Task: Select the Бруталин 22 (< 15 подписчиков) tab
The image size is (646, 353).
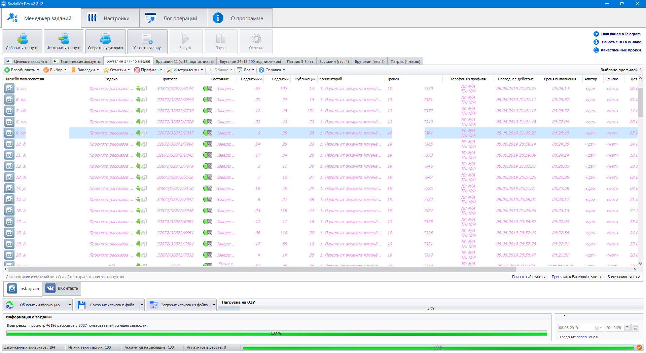Action: click(x=185, y=62)
